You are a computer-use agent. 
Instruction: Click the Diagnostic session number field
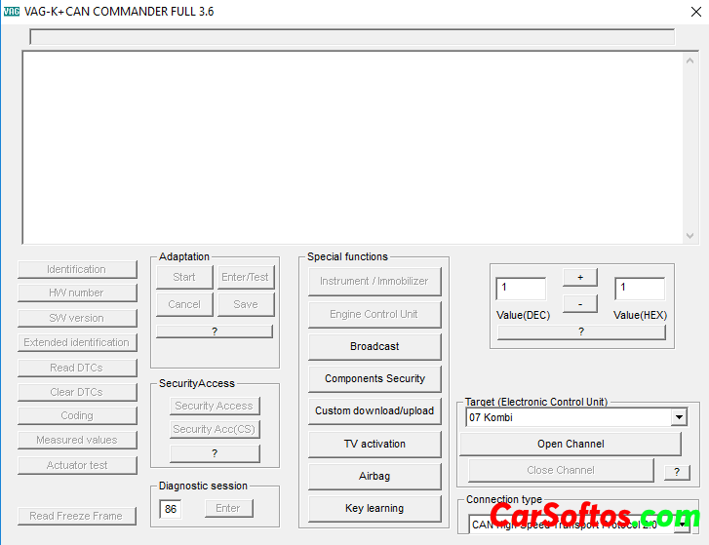(171, 509)
